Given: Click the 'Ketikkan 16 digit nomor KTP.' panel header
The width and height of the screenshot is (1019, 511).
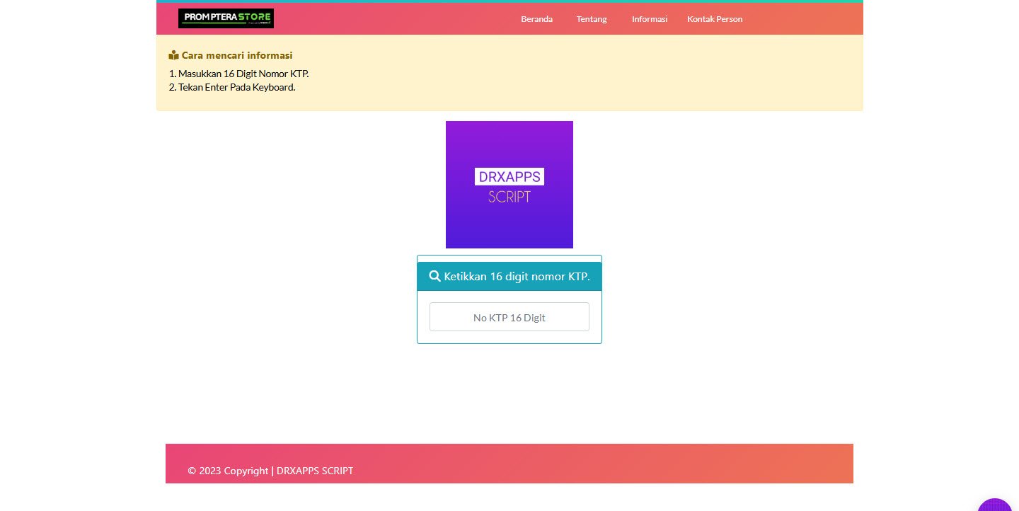Looking at the screenshot, I should [509, 276].
